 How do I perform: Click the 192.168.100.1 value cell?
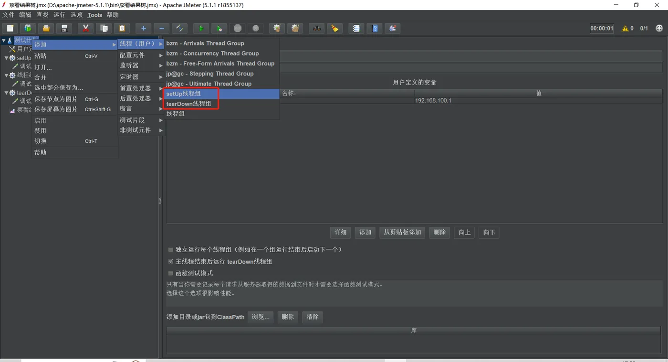(x=538, y=101)
